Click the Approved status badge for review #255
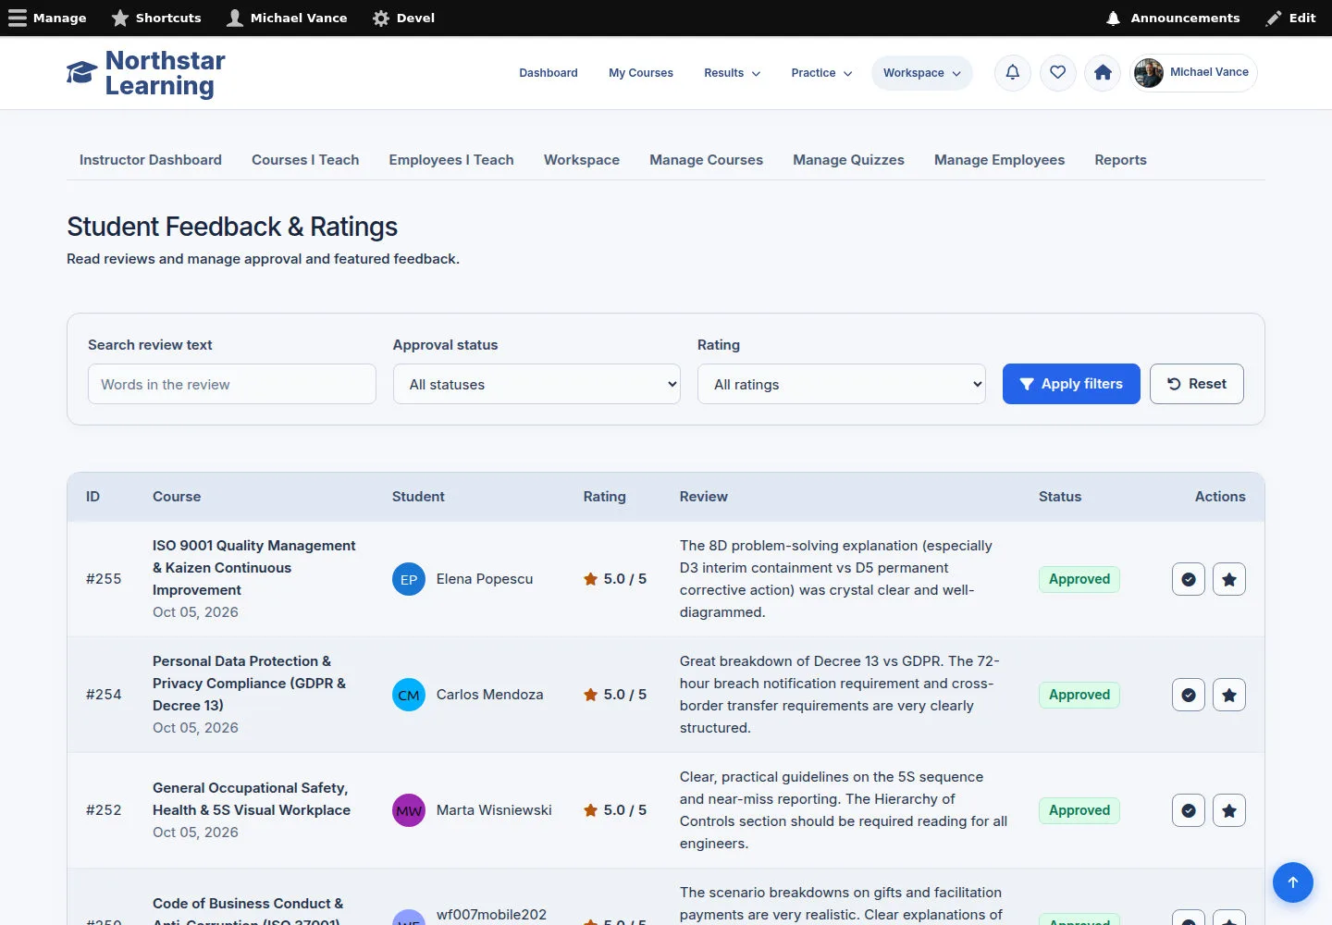Viewport: 1332px width, 925px height. coord(1079,579)
